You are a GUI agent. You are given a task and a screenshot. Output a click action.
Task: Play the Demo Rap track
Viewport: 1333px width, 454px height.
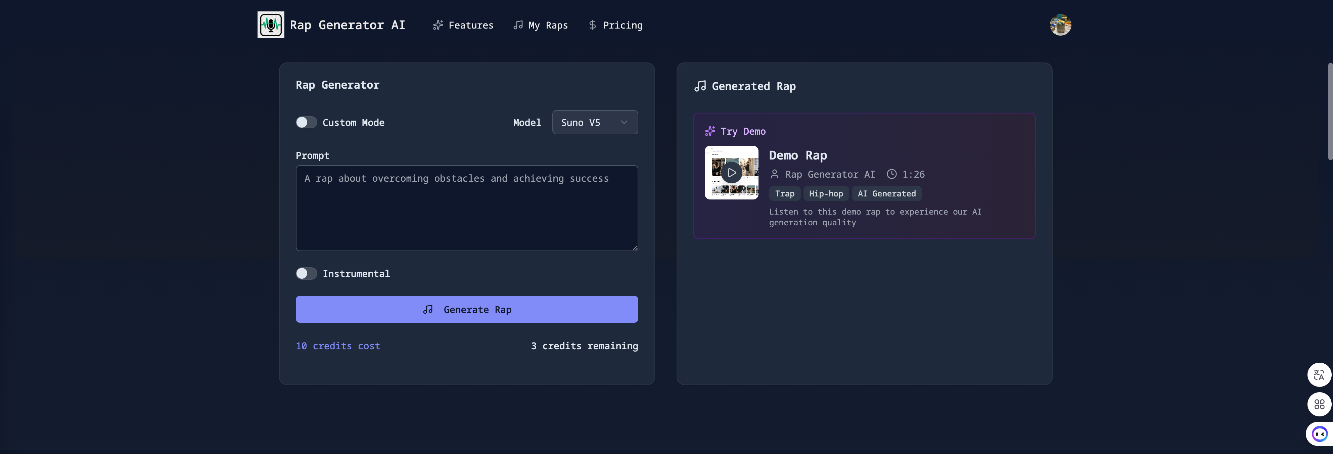coord(731,173)
